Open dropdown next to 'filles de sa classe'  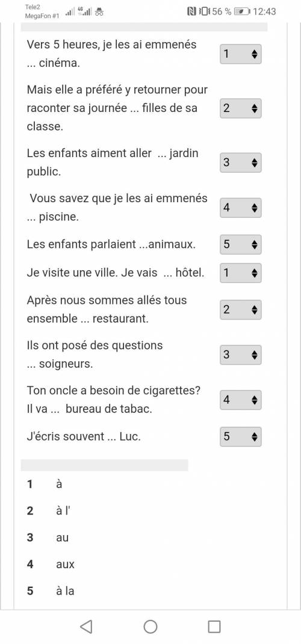pos(241,108)
